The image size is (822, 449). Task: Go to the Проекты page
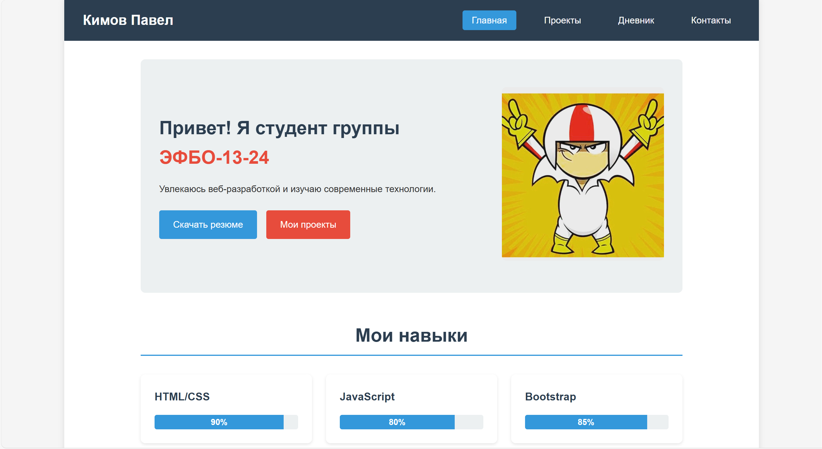(x=562, y=21)
